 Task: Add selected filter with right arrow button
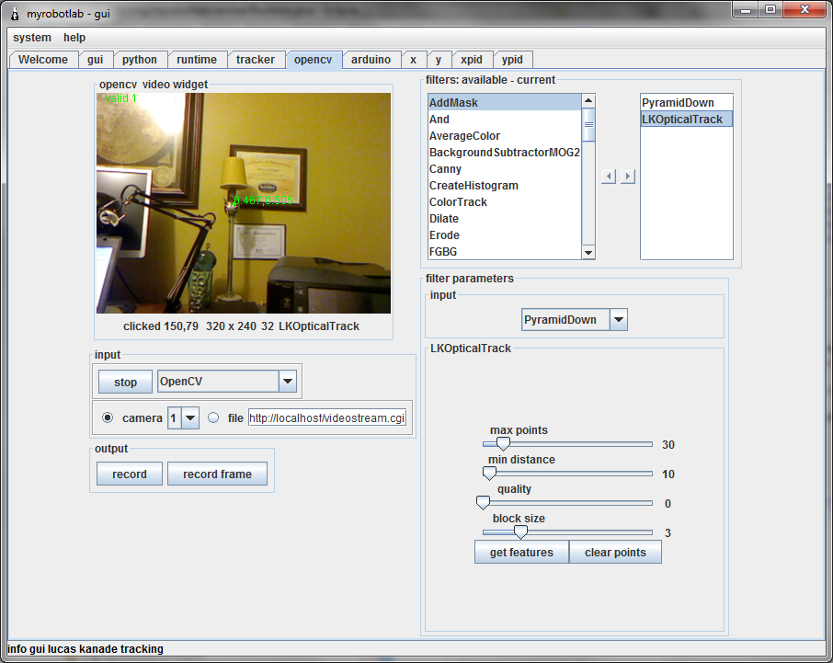pos(628,177)
